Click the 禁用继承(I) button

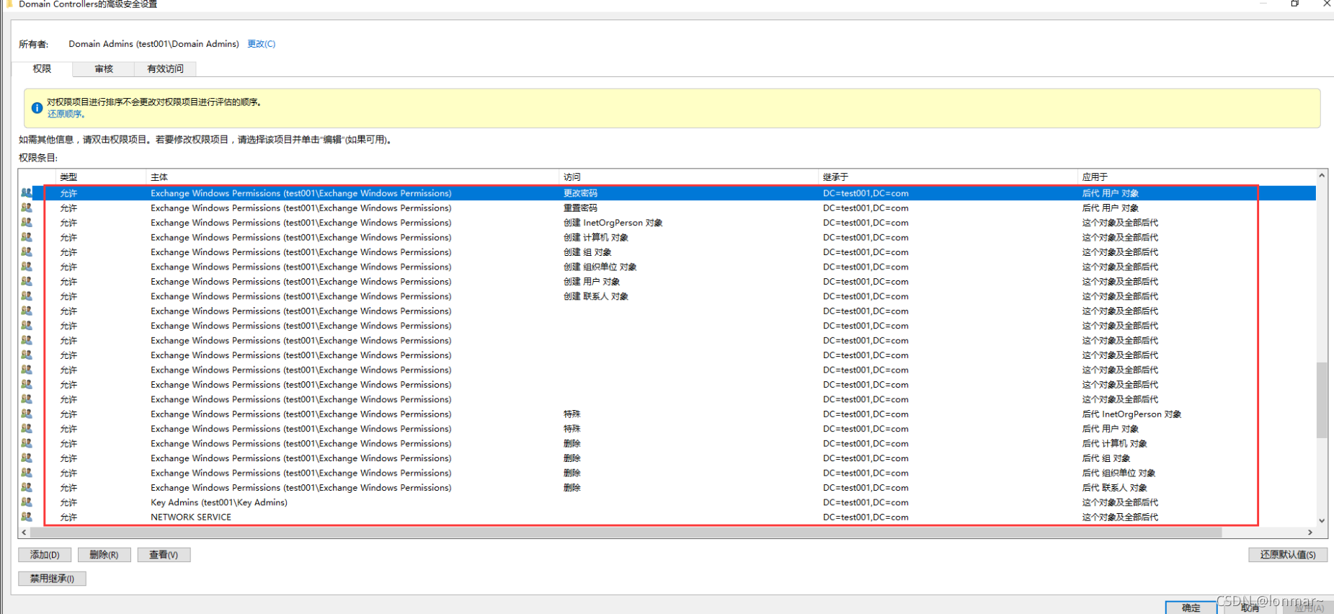pyautogui.click(x=52, y=579)
